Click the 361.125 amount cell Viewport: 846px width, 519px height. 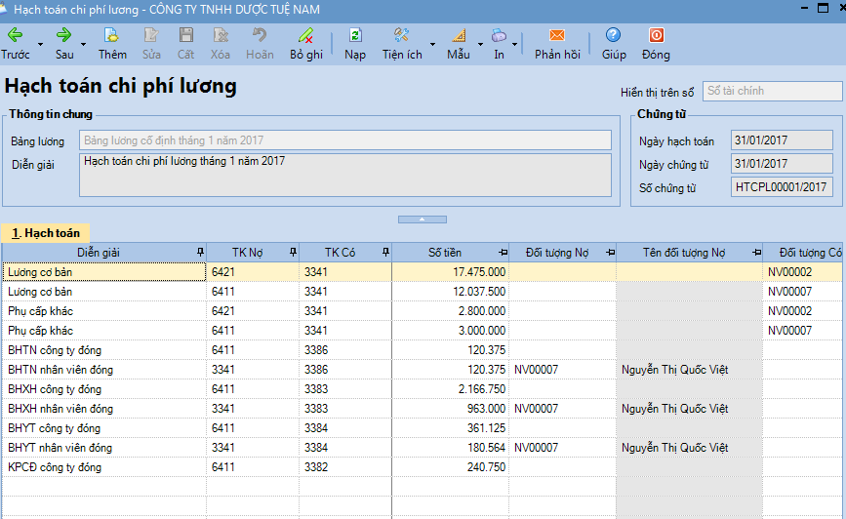tap(451, 428)
